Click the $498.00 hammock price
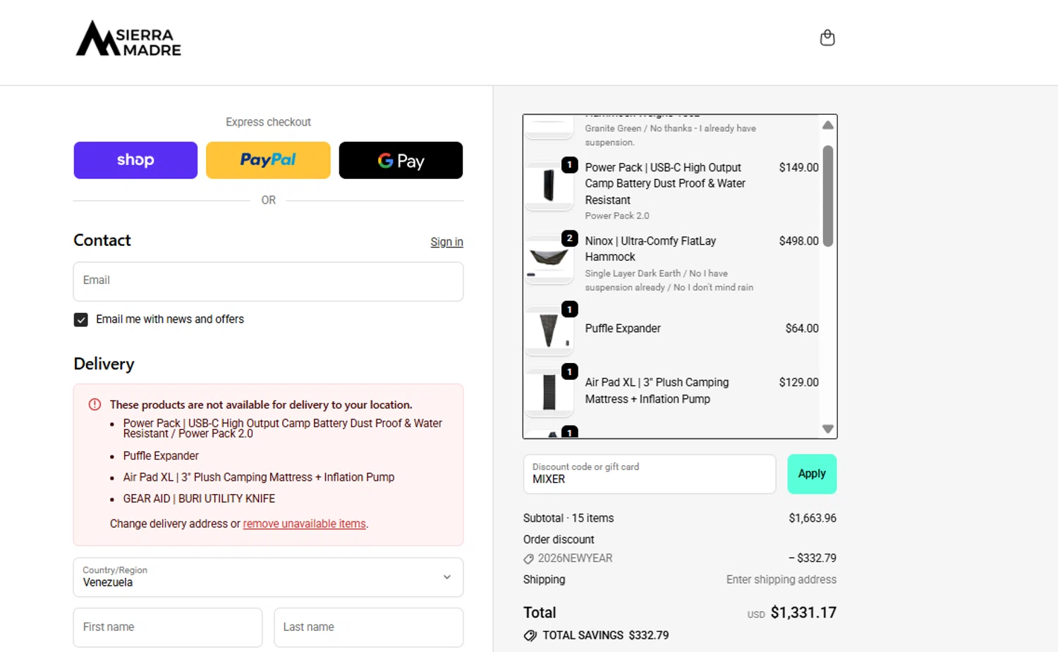1058x652 pixels. (798, 241)
